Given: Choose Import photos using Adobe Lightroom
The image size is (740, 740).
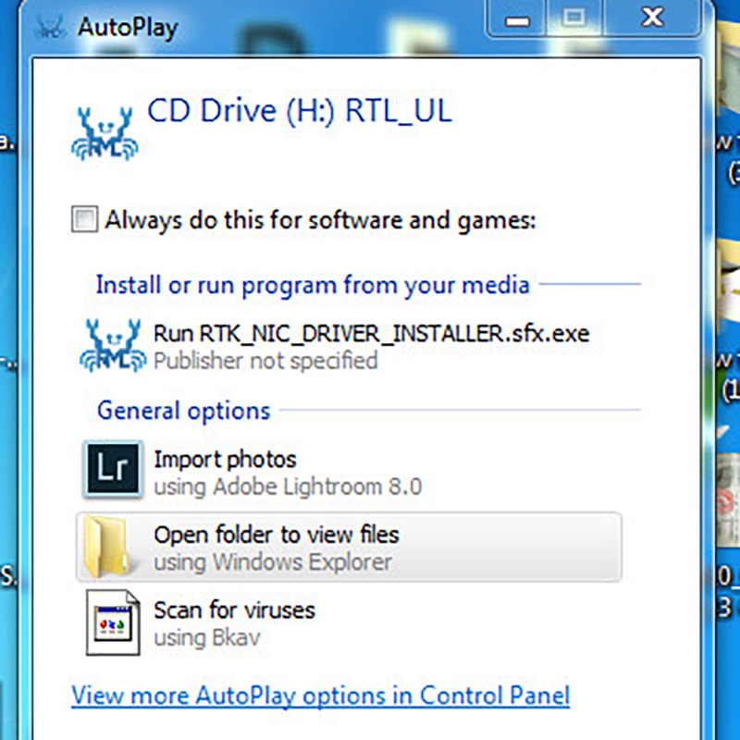Looking at the screenshot, I should tap(349, 472).
